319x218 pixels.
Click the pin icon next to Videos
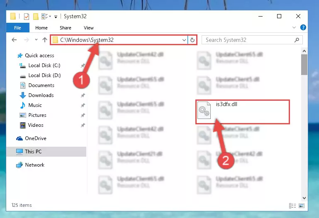83,125
